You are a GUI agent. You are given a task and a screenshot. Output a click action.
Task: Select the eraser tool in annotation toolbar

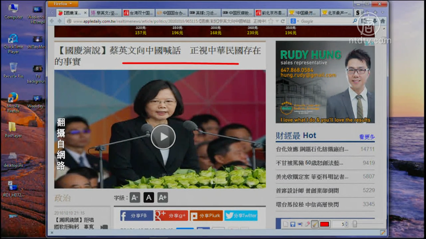point(307,224)
